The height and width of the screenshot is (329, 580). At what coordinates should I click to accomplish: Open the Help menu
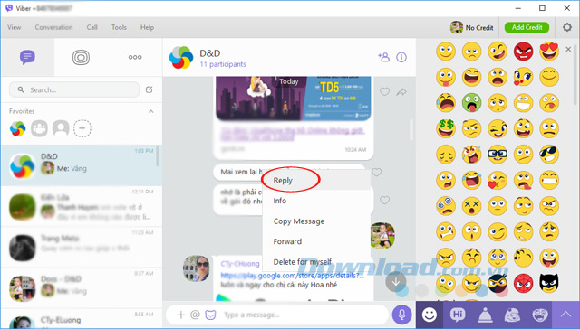[147, 27]
